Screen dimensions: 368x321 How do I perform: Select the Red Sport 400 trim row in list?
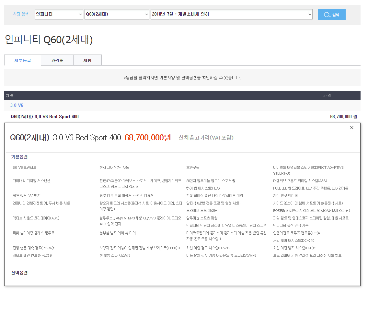click(45, 117)
